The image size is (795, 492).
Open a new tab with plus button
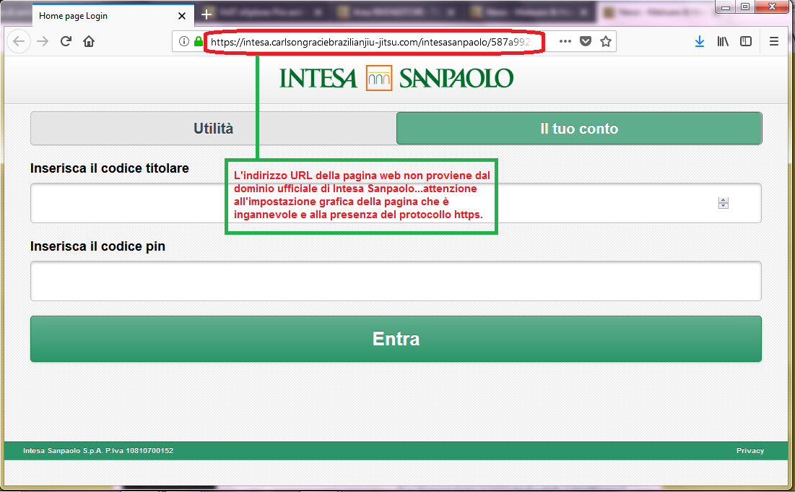(207, 14)
